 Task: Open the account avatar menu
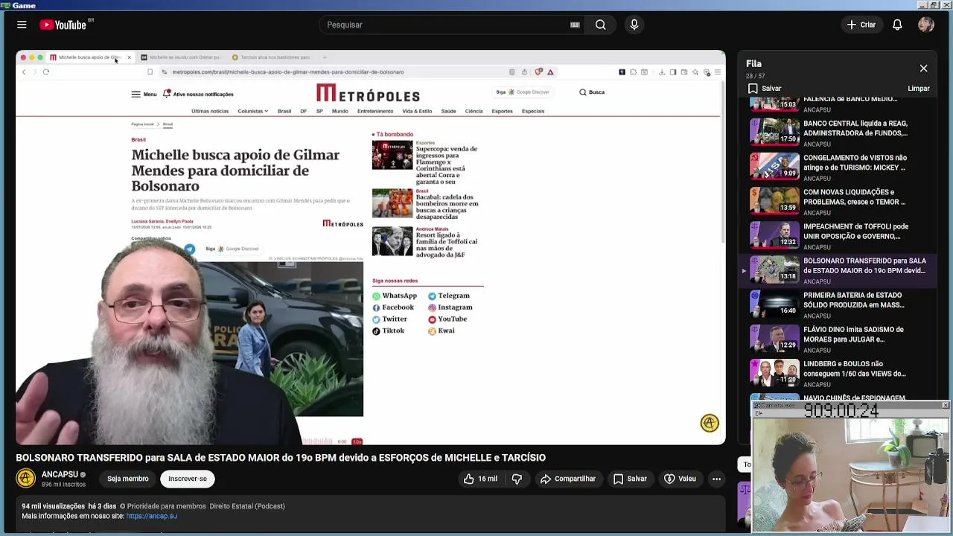pyautogui.click(x=926, y=25)
